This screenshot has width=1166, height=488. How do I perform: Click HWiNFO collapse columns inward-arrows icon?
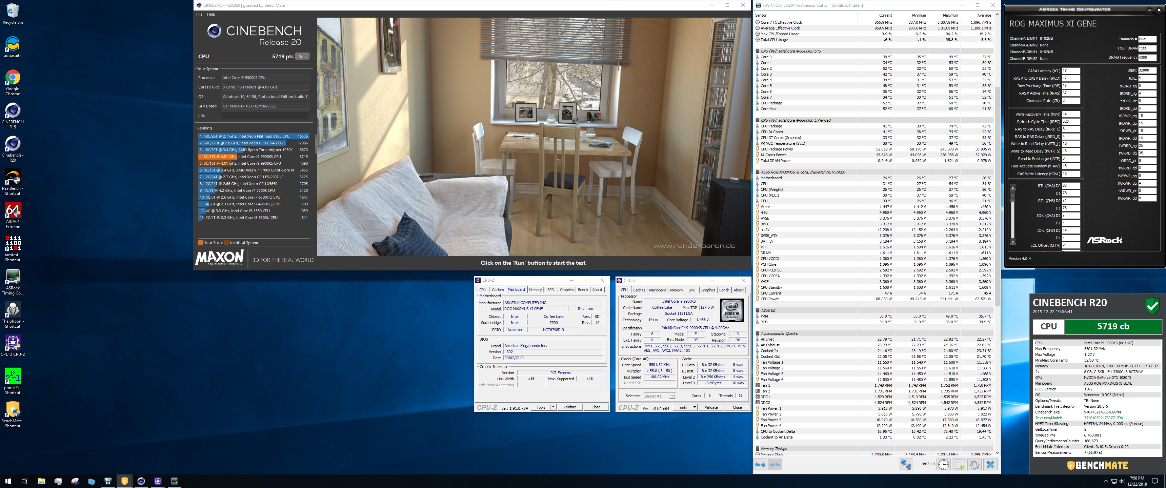click(775, 465)
